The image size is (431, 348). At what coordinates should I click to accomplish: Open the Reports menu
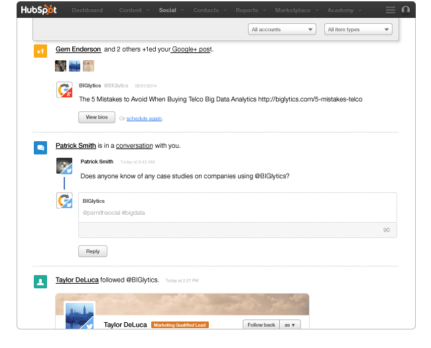click(251, 10)
